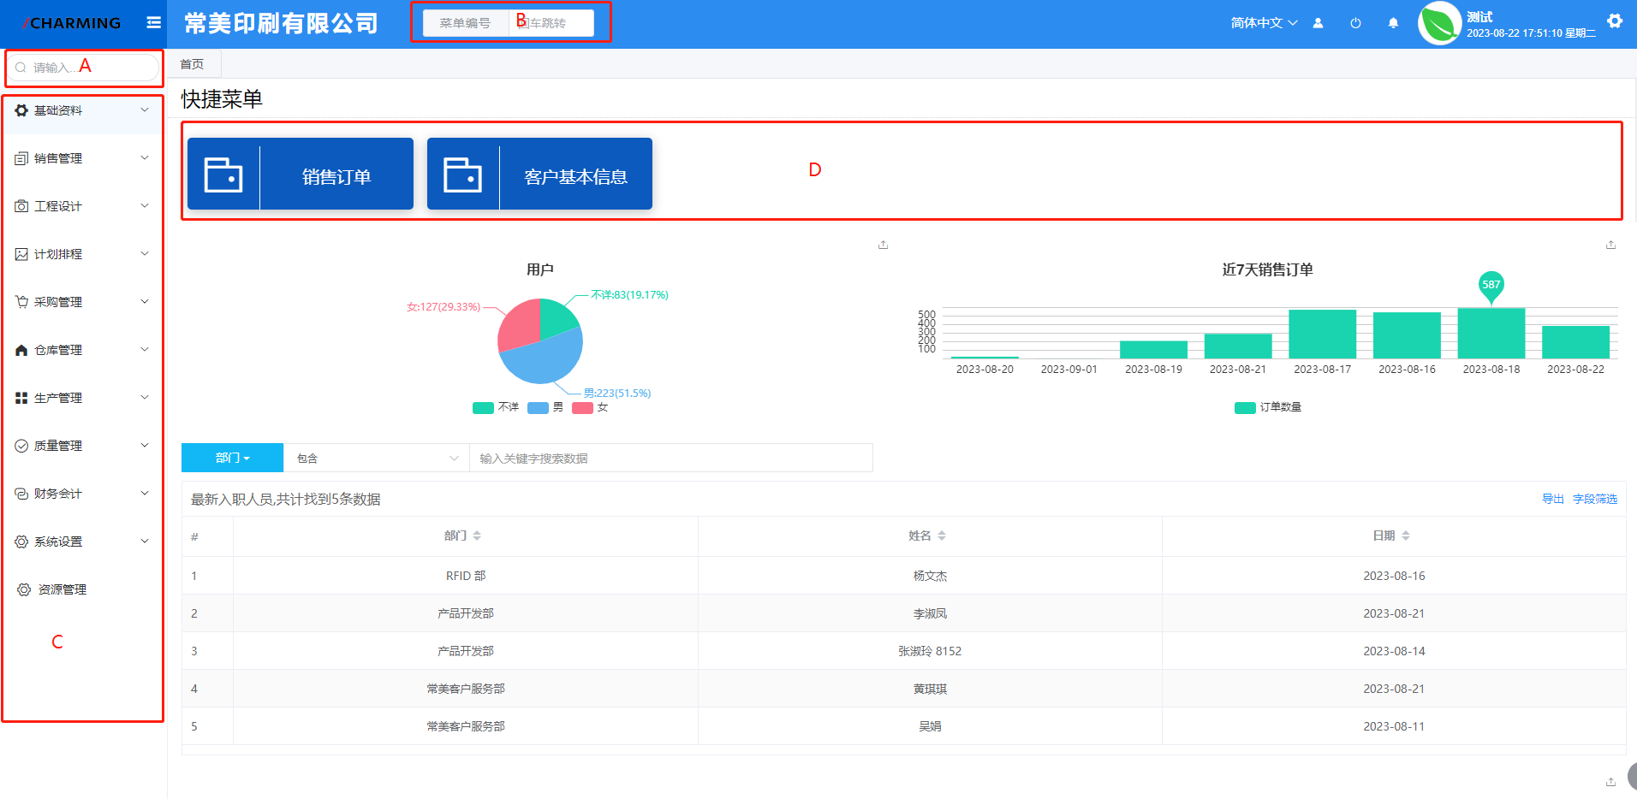Click the 销售订单 folder icon
Image resolution: width=1637 pixels, height=799 pixels.
(x=223, y=175)
